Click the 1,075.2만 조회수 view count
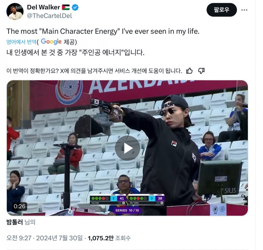 (x=109, y=238)
